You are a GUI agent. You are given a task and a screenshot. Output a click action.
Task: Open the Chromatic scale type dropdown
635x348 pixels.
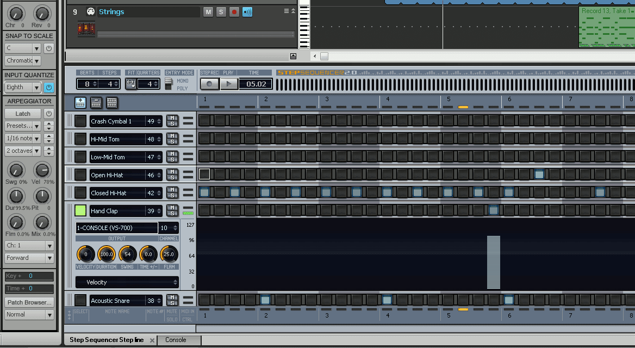point(23,61)
